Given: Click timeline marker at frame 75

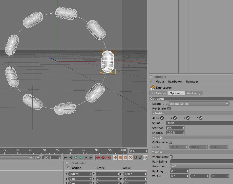Looking at the screenshot, I should [57, 150].
